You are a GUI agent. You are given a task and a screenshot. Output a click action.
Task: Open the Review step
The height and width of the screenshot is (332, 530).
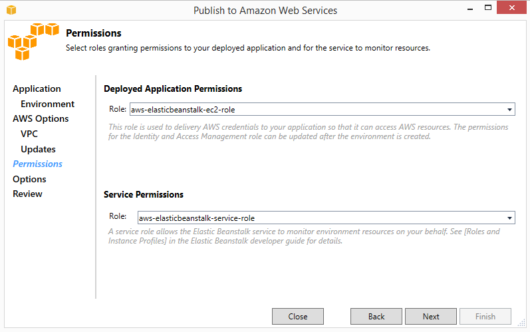tap(27, 194)
